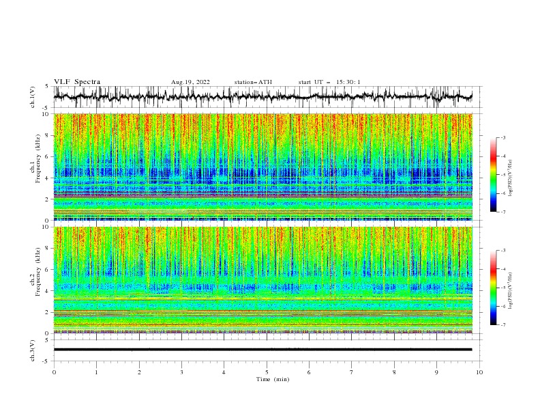Screen dimensions: 540x418
Task: Click the "9" time axis tick label
Action: pos(436,372)
